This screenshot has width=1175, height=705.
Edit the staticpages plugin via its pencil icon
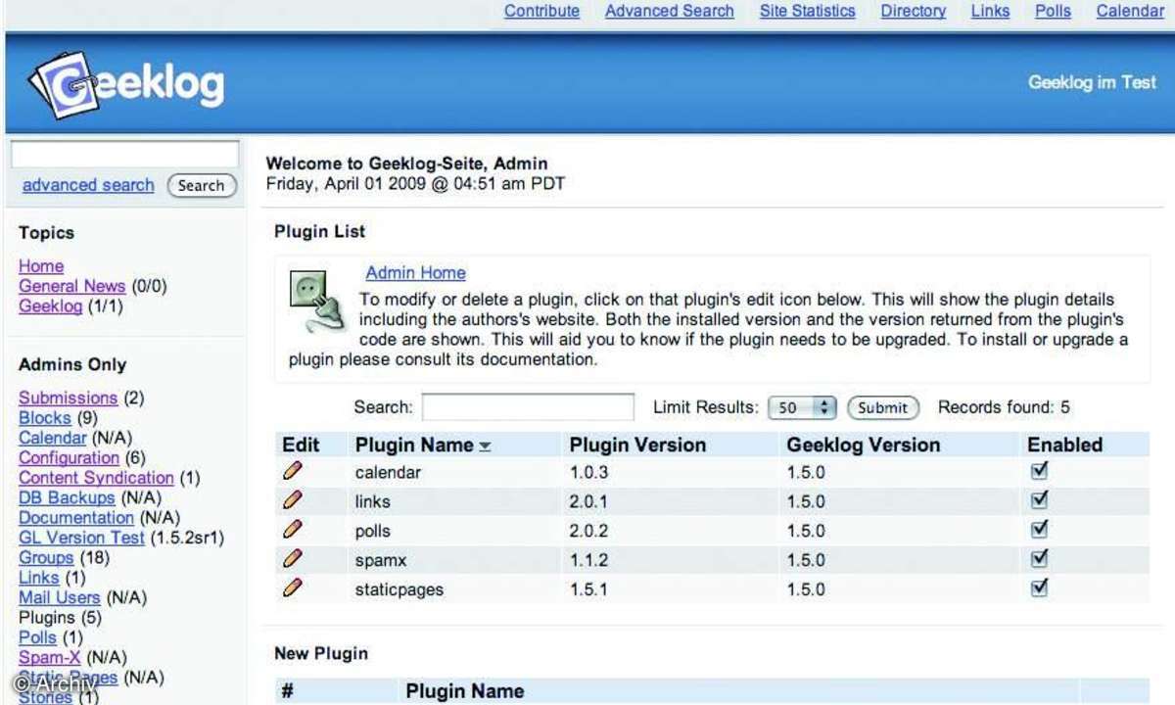pyautogui.click(x=292, y=589)
